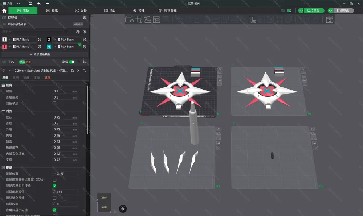Open the 接缝位置 dropdown set to 对齐
The image size is (363, 216).
65,174
